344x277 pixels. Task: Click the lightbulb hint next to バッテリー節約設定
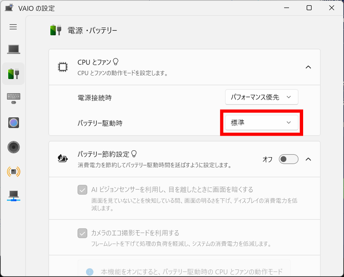pos(134,153)
